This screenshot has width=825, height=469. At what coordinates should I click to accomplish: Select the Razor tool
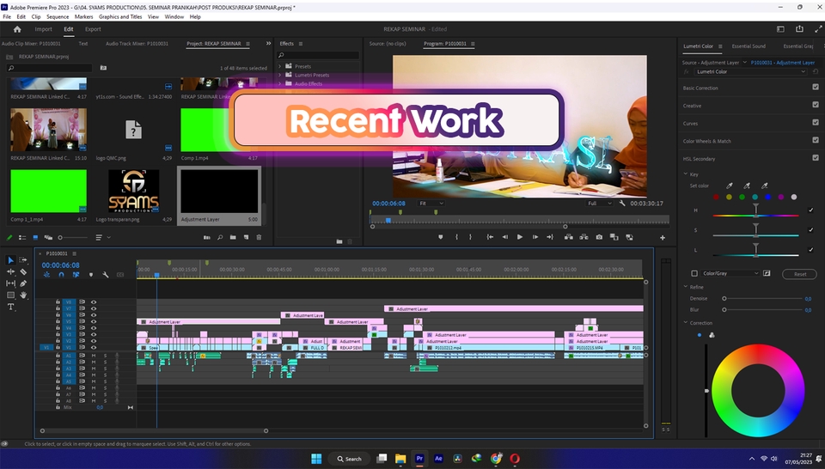[x=23, y=271]
